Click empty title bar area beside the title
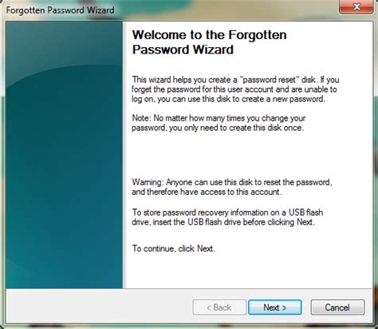This screenshot has width=378, height=329. click(x=226, y=10)
